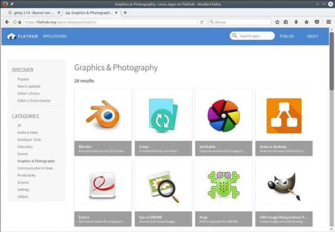The height and width of the screenshot is (232, 335).
Task: Click the Firefox logo in title bar
Action: (5, 4)
